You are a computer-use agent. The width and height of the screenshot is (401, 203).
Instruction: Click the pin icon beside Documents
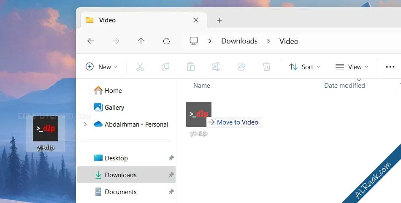tap(171, 192)
